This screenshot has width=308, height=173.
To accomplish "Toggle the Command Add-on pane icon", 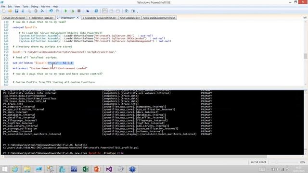I will 133,11.
